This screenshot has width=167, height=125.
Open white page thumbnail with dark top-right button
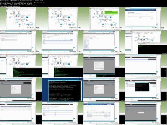click(146, 66)
